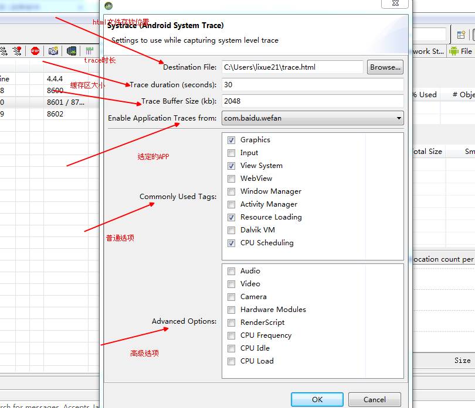Uncheck the Resource Loading checkbox
This screenshot has width=475, height=408.
pos(231,217)
